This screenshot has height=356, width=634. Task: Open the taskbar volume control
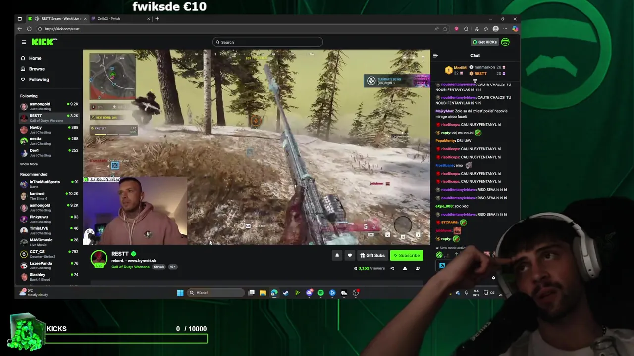(492, 293)
